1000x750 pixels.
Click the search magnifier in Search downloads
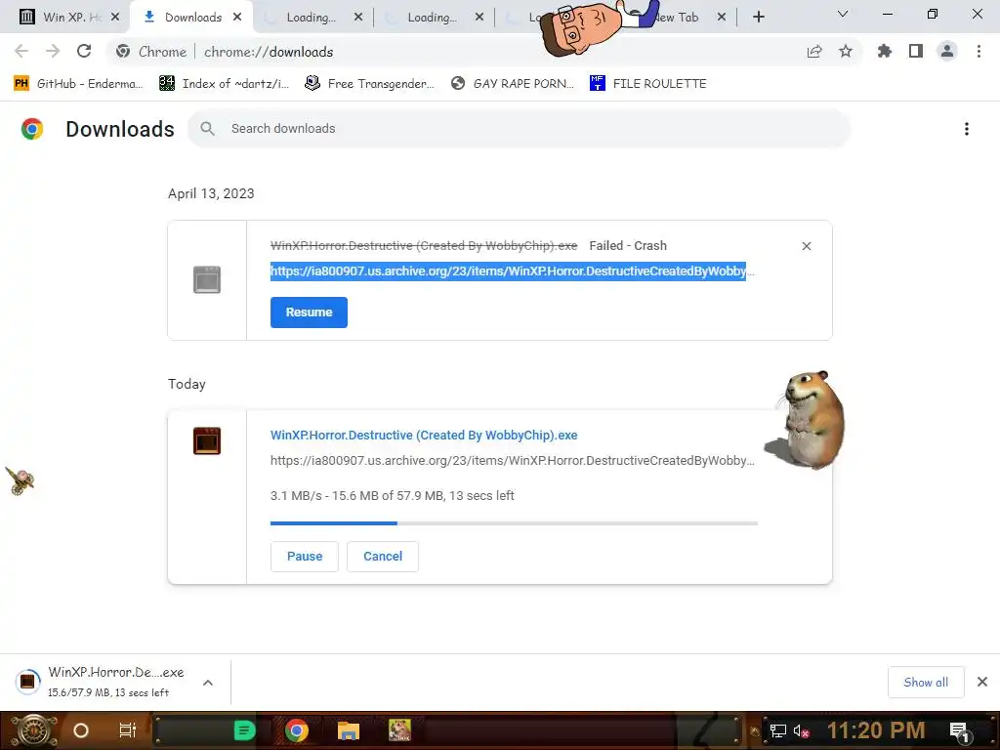[x=207, y=129]
